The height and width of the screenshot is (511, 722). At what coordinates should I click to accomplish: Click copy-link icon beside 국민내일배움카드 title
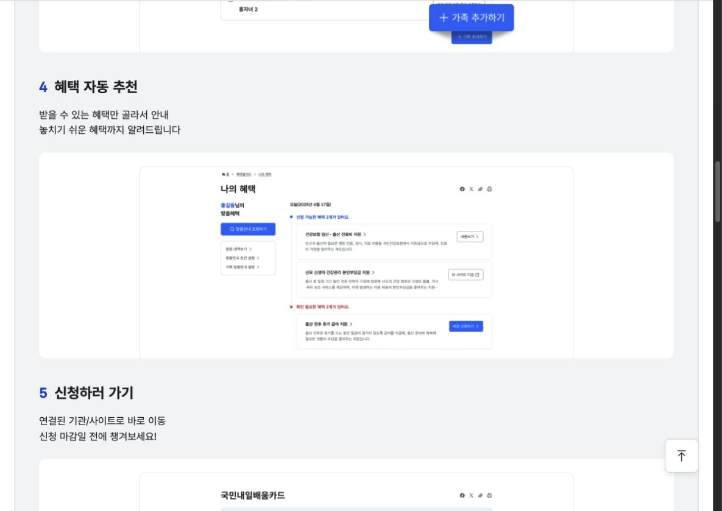480,495
